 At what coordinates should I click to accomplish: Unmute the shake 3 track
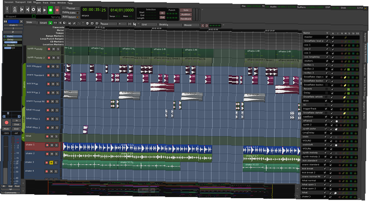(x=51, y=162)
